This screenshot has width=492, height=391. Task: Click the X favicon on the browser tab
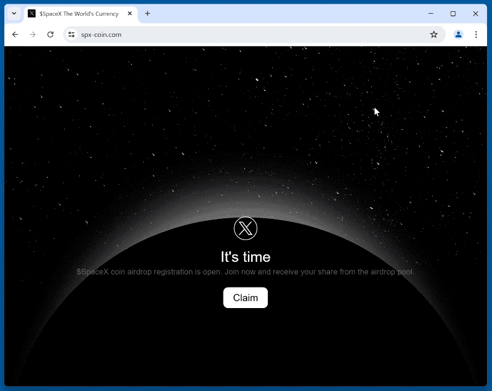tap(32, 14)
